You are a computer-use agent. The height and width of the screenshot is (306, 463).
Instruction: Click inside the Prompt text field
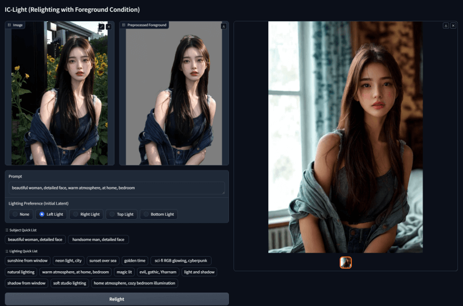(x=117, y=188)
